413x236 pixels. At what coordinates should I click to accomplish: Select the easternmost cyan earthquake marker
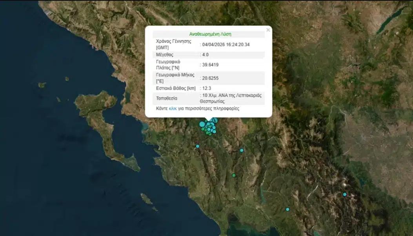pos(345,194)
